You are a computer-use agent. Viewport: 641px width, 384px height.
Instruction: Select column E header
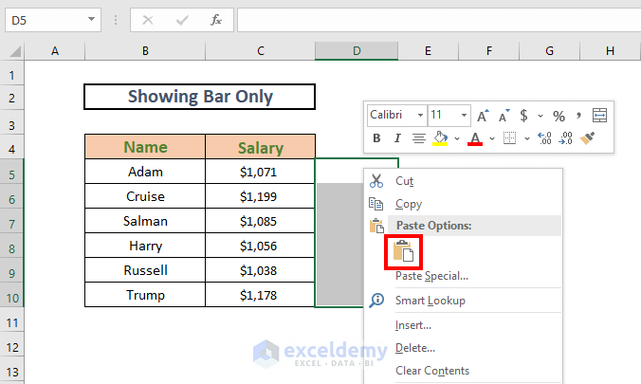tap(428, 51)
